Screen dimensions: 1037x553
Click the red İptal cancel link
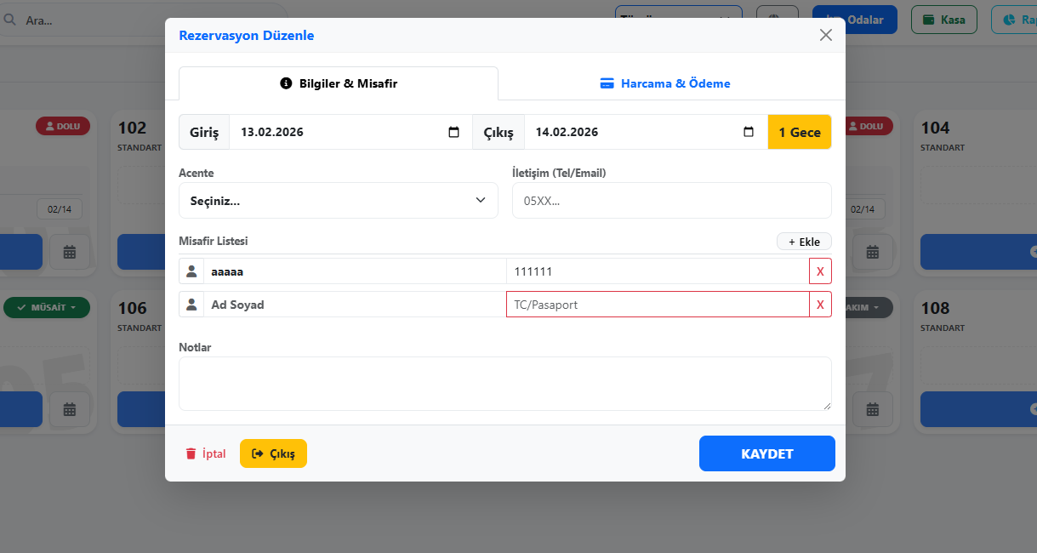click(206, 453)
